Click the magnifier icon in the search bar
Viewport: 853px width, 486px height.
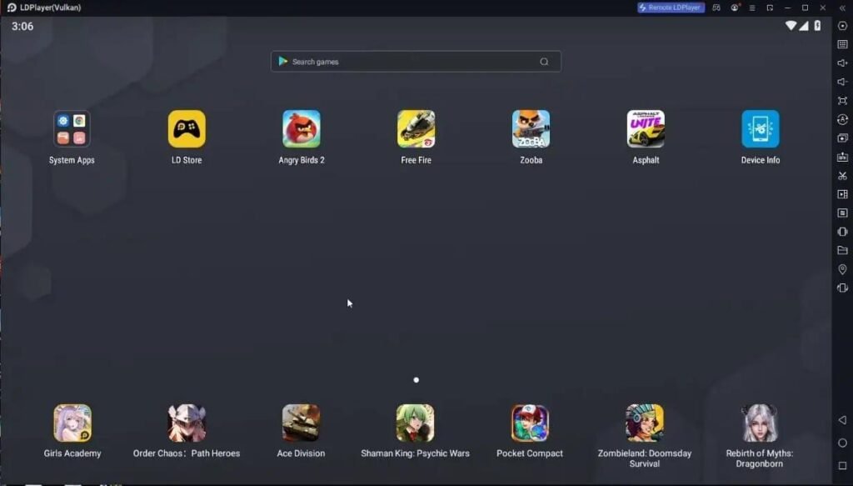[544, 62]
